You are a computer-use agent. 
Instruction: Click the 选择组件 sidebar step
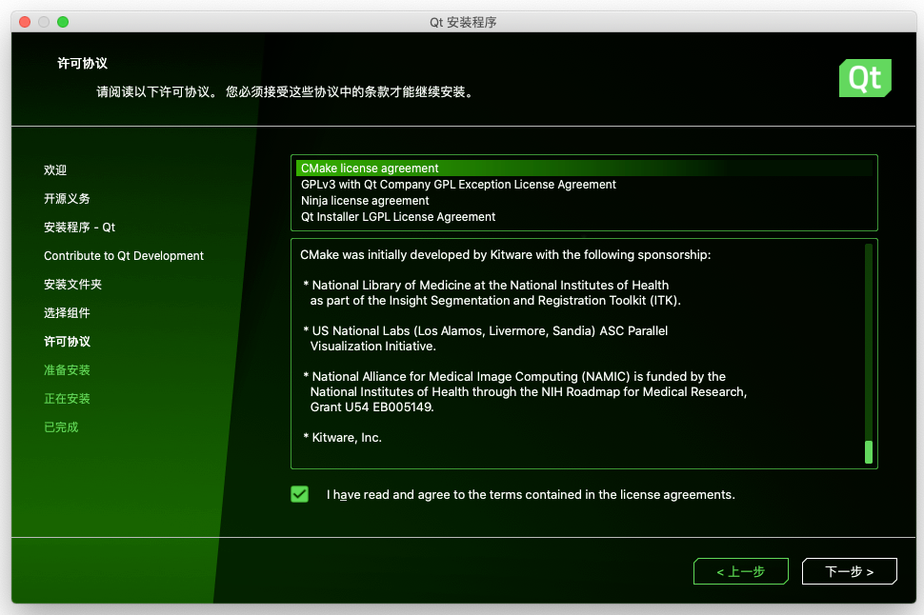pos(67,313)
